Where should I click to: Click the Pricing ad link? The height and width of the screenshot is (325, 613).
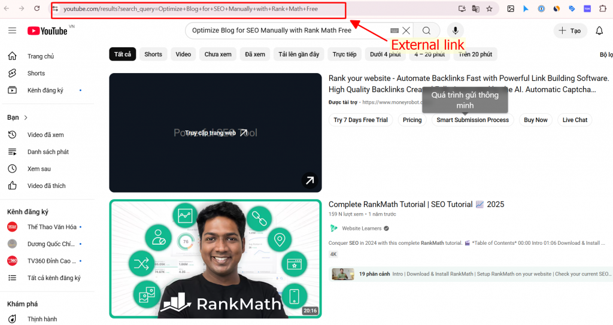coord(412,120)
